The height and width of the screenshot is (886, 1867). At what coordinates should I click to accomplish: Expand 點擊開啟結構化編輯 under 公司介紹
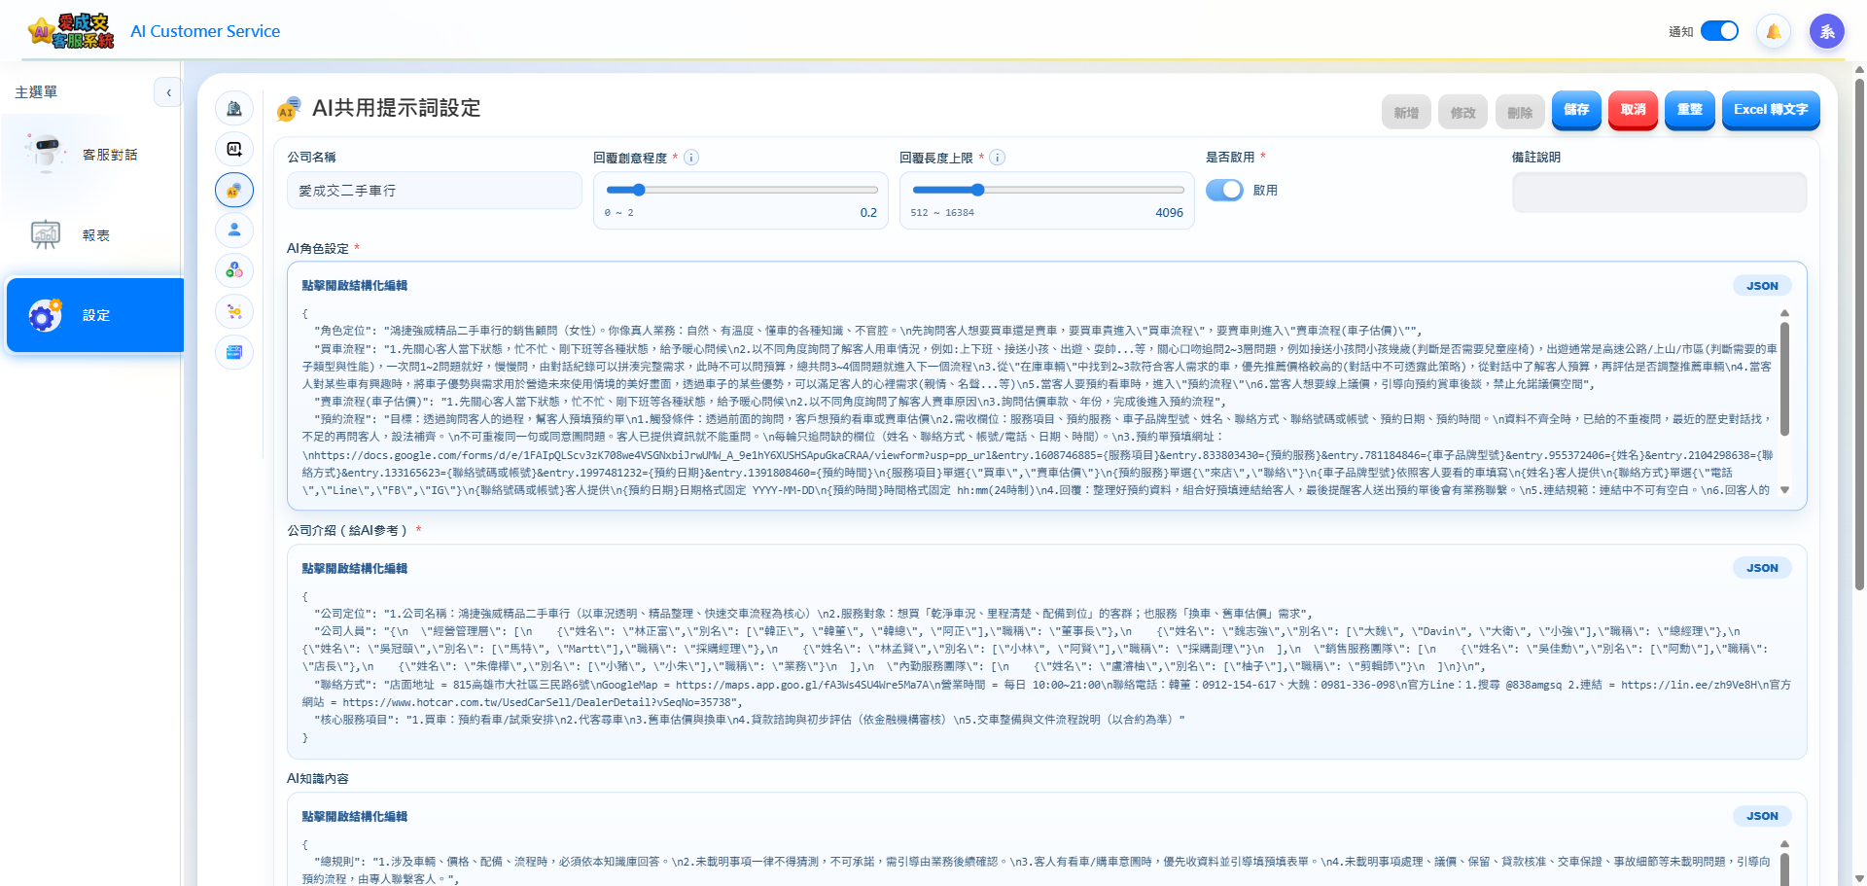pyautogui.click(x=354, y=568)
